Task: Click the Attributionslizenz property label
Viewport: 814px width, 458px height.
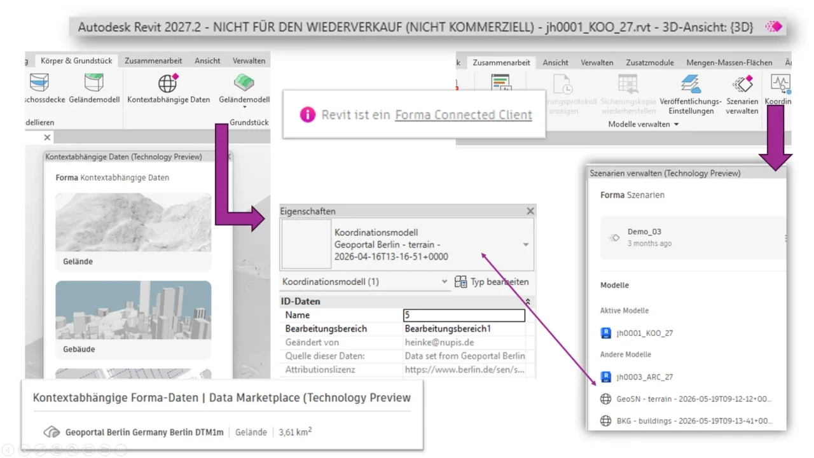Action: coord(321,369)
